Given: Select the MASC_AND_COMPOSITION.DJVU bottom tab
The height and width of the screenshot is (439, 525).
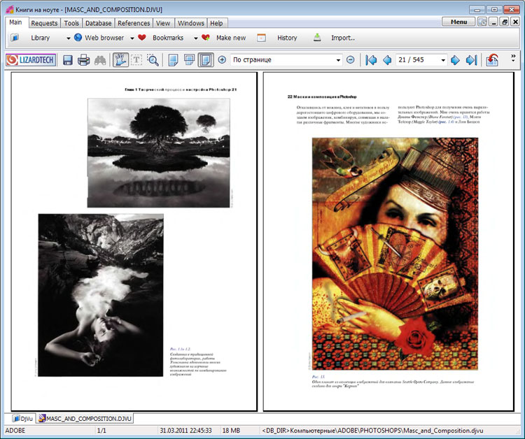Looking at the screenshot, I should (x=85, y=418).
